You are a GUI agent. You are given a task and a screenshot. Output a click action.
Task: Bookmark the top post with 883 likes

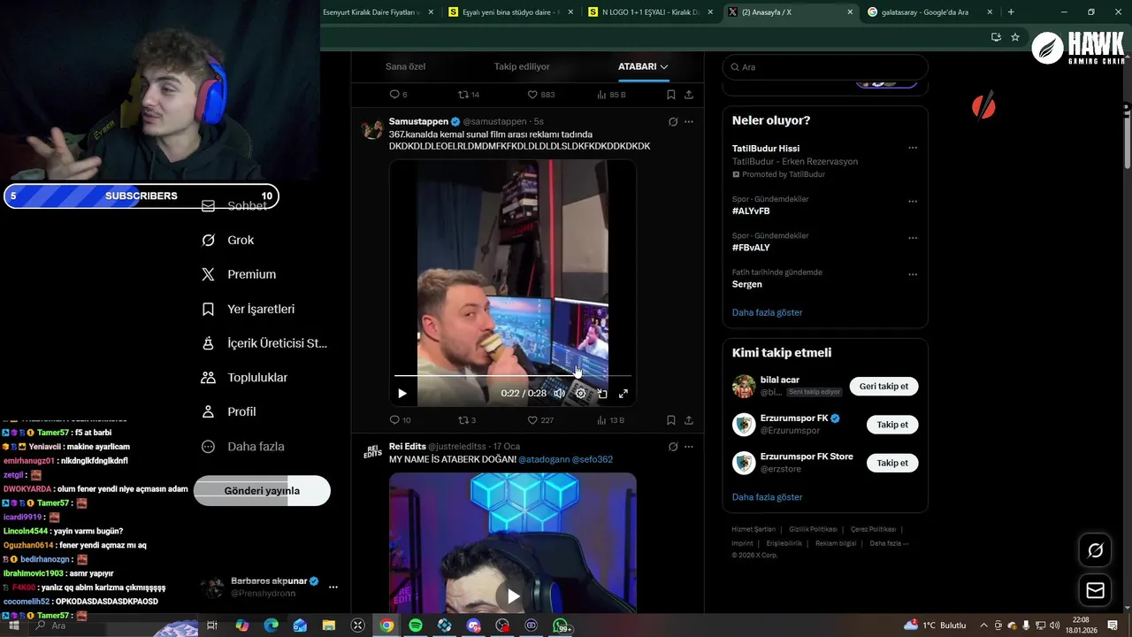coord(671,95)
